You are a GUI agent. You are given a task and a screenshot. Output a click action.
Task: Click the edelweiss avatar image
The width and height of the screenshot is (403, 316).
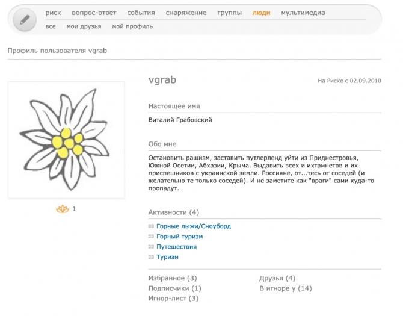tap(66, 140)
